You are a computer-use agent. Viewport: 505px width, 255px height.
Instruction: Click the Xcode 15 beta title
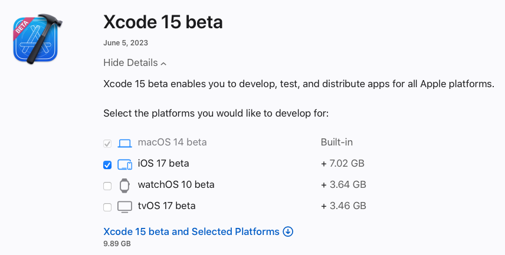pyautogui.click(x=163, y=22)
